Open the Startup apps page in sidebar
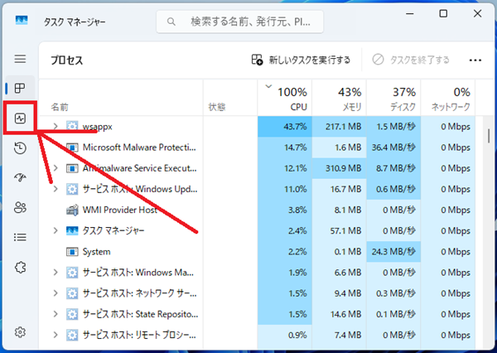The height and width of the screenshot is (353, 497). [x=20, y=177]
